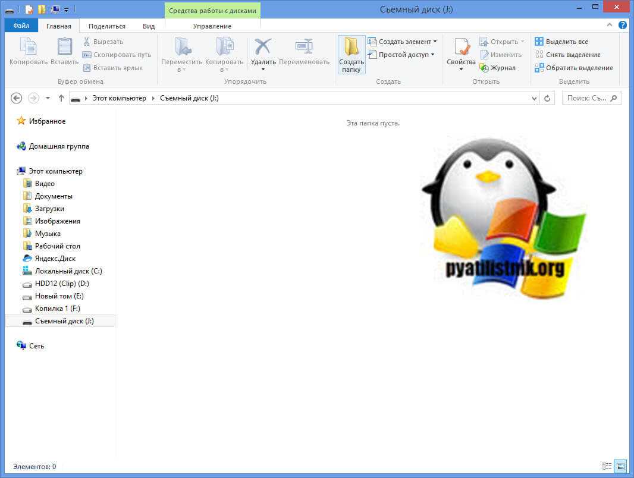Expand the Создать элемент dropdown
The height and width of the screenshot is (478, 634).
402,42
